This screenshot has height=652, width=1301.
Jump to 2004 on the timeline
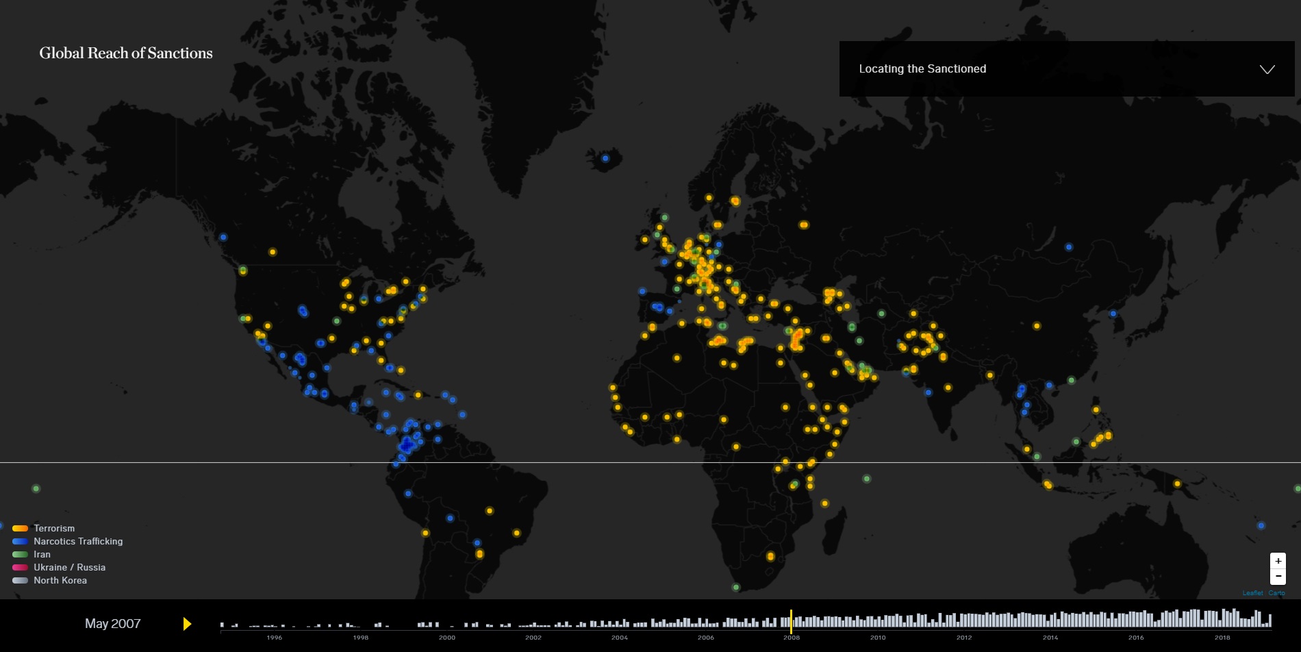[x=620, y=638]
